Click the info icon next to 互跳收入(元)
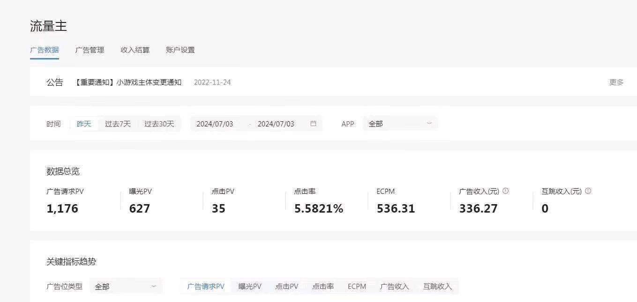The width and height of the screenshot is (637, 302). pos(588,191)
